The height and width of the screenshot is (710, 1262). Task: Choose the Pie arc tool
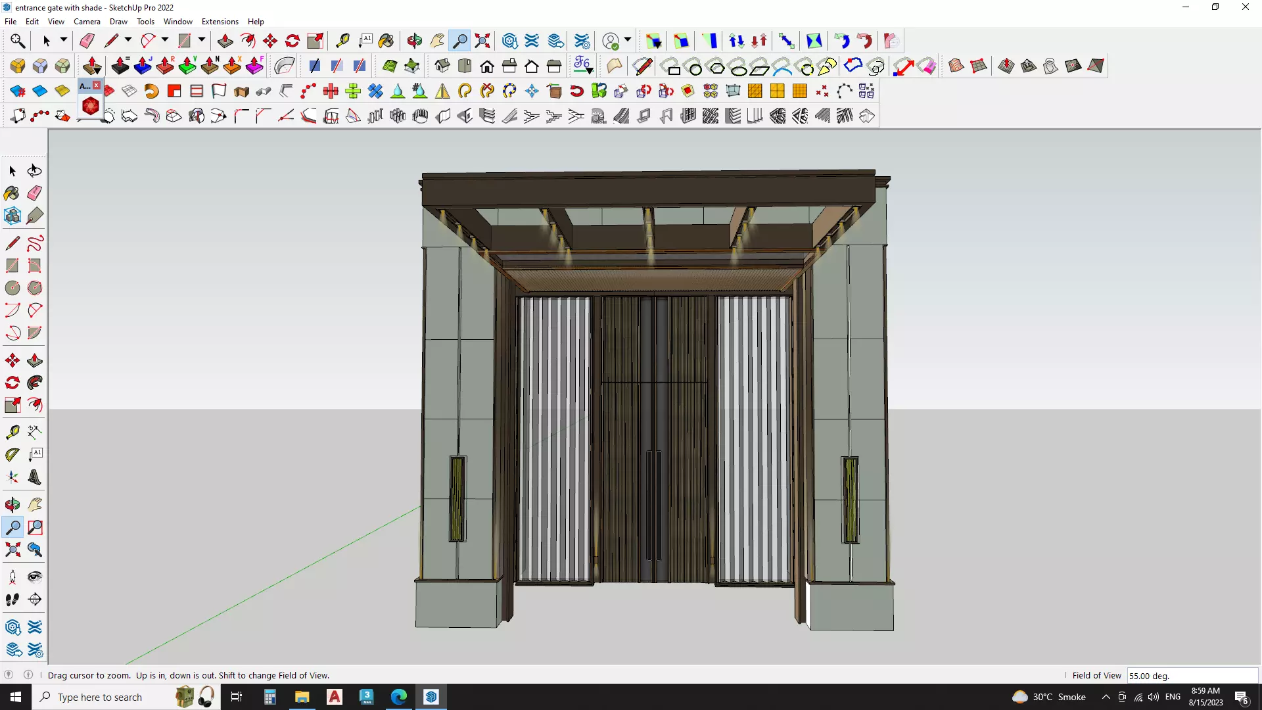click(35, 333)
